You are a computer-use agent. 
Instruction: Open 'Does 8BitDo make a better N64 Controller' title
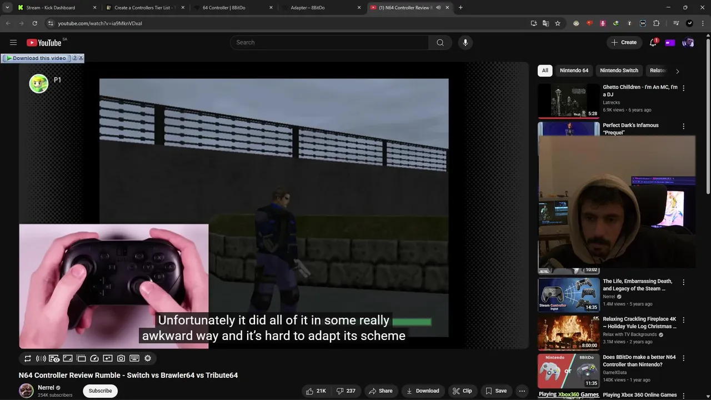639,361
